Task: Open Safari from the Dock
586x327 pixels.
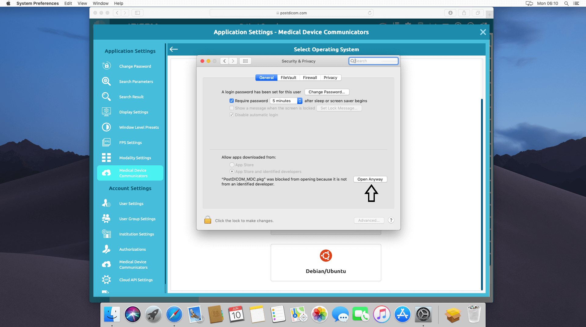Action: 174,314
